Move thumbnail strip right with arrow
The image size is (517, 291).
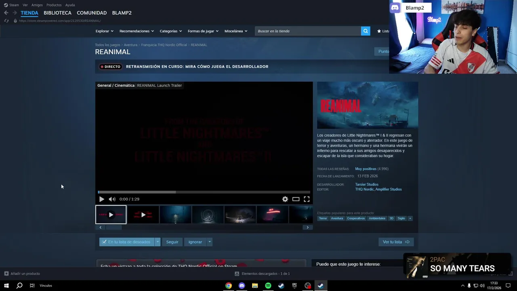tap(307, 228)
